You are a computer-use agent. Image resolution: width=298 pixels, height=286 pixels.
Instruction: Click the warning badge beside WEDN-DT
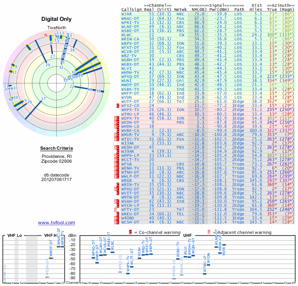coord(117,123)
